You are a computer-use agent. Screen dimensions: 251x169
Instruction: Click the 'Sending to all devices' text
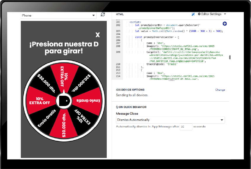point(132,95)
